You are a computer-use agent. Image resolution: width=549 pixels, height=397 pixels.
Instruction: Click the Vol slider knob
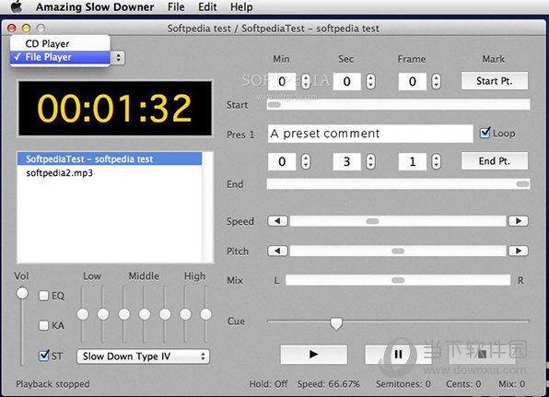pyautogui.click(x=22, y=293)
